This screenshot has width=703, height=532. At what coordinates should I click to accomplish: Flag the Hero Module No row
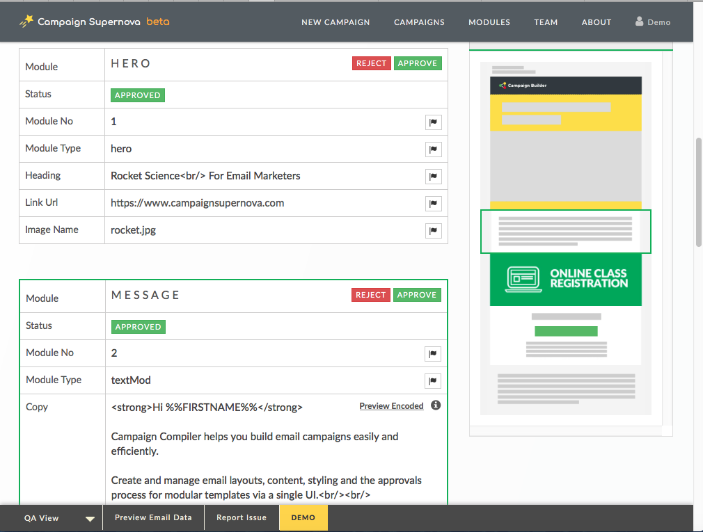point(433,122)
